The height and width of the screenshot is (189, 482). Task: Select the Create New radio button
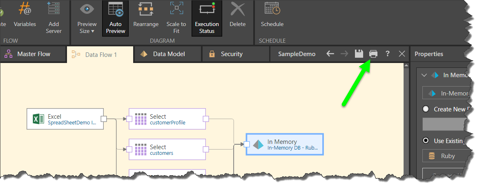click(x=426, y=109)
